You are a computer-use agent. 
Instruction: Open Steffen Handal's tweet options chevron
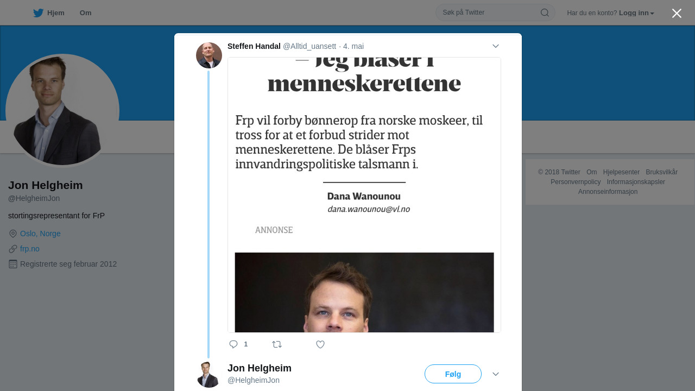495,46
